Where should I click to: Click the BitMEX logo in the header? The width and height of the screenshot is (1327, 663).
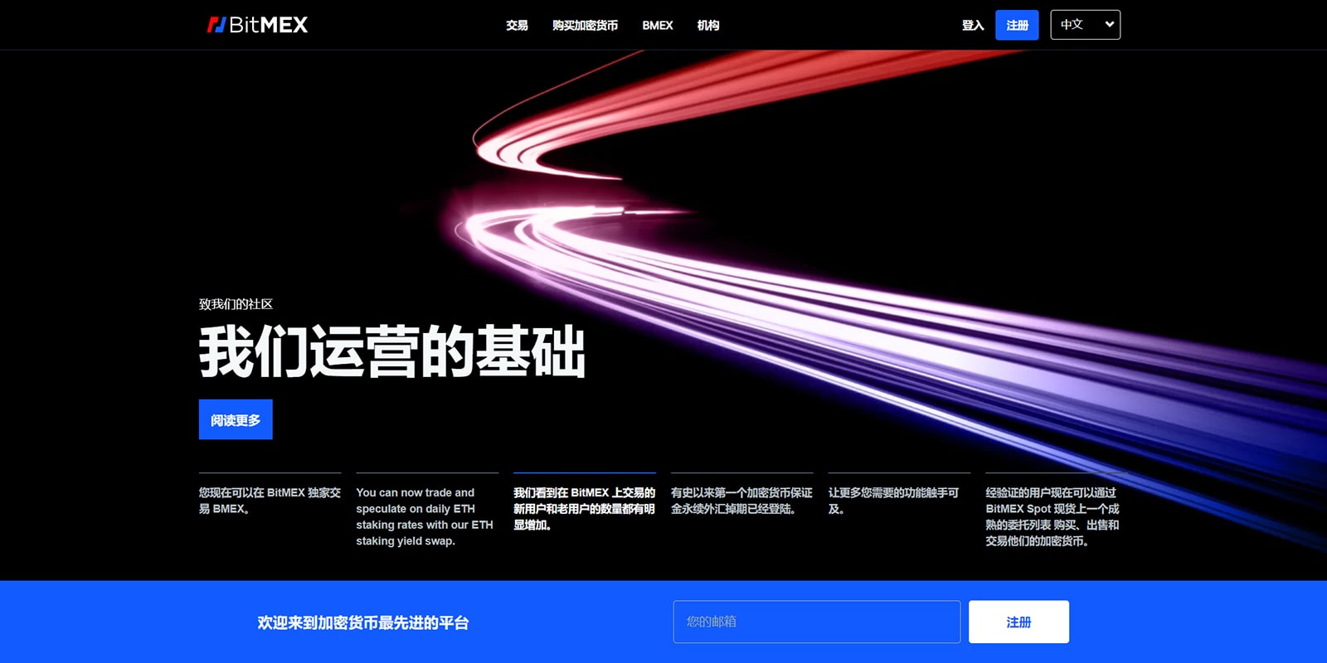(x=257, y=25)
